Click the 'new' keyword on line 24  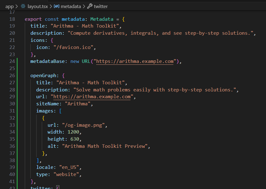pos(75,61)
